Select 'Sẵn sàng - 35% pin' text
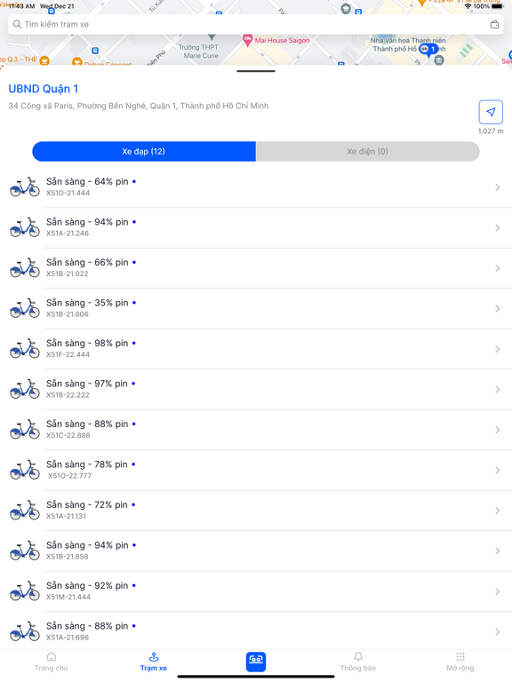The width and height of the screenshot is (512, 682). click(87, 303)
